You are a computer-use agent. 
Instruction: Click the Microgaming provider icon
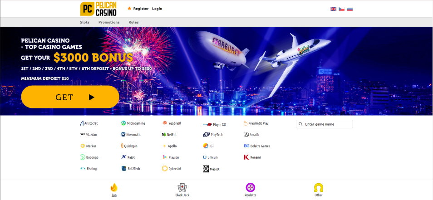coord(123,123)
